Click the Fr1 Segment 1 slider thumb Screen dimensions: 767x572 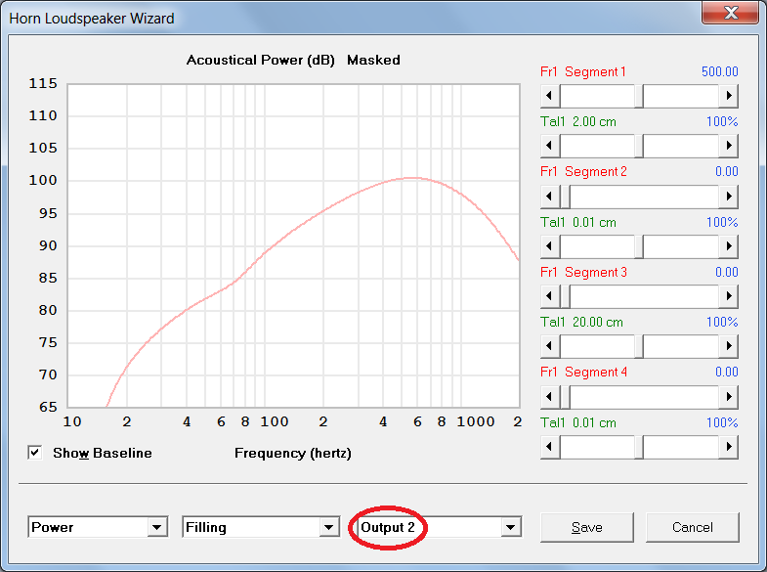pyautogui.click(x=639, y=96)
